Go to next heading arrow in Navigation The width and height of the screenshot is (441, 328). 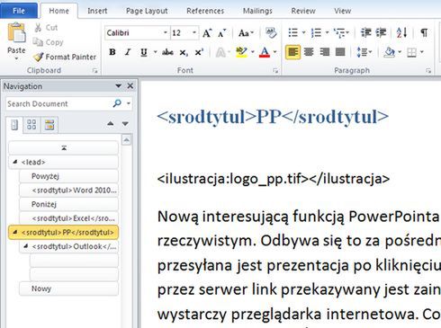pos(125,123)
